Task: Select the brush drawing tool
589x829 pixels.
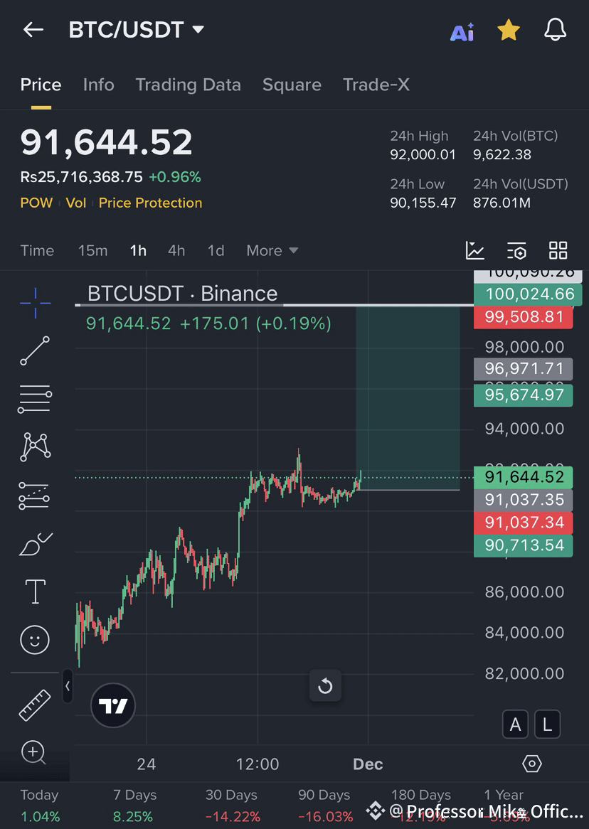Action: click(36, 545)
